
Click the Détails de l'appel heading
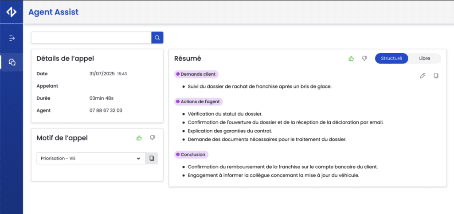coord(66,58)
